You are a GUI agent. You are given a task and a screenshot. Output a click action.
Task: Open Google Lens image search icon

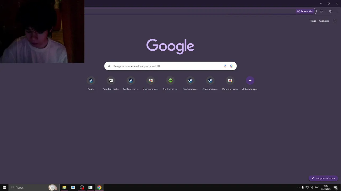coord(232,66)
